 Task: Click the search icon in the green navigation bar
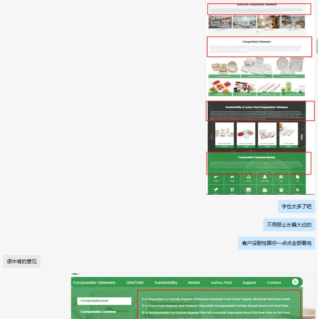tap(295, 282)
